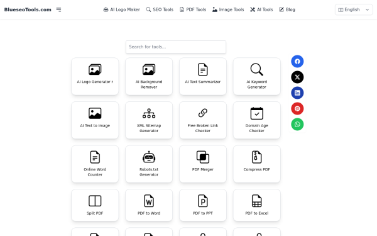The image size is (377, 236).
Task: Click the PDF to Word file icon
Action: tap(149, 201)
